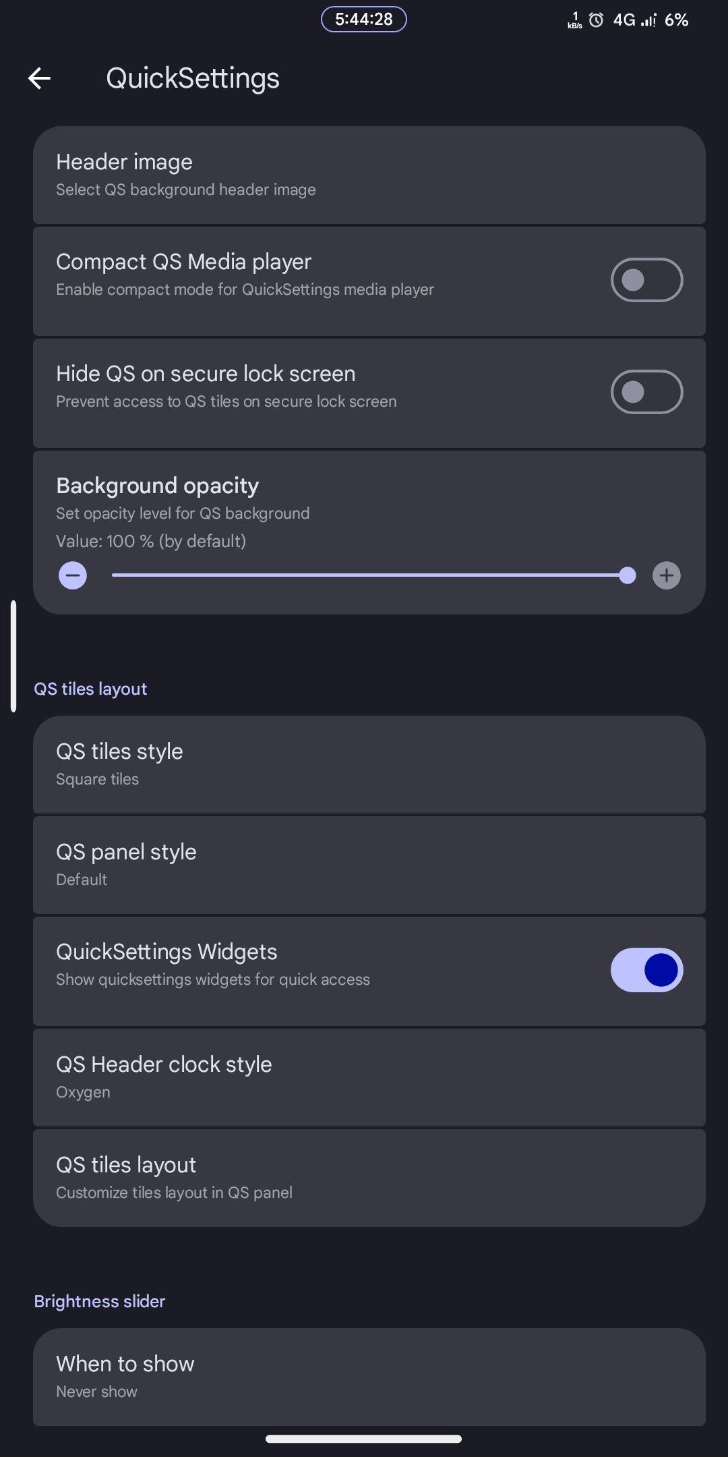Toggle Hide QS on secure lock screen
The width and height of the screenshot is (728, 1457).
[x=647, y=392]
